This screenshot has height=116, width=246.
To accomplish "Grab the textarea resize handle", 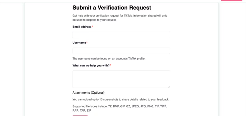I will (169, 86).
